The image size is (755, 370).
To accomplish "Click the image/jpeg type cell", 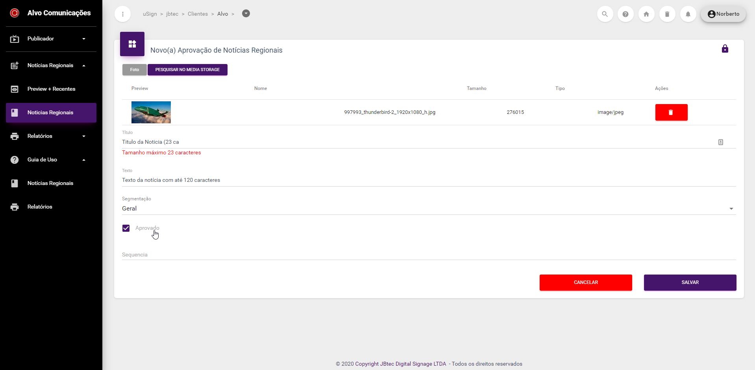I will click(x=611, y=112).
